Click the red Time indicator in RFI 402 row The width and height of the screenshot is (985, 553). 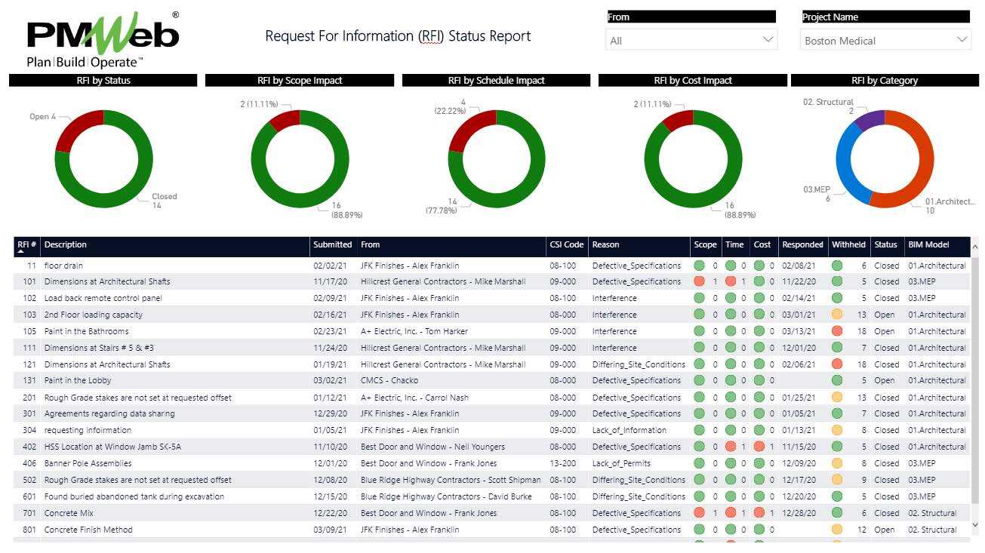point(731,447)
